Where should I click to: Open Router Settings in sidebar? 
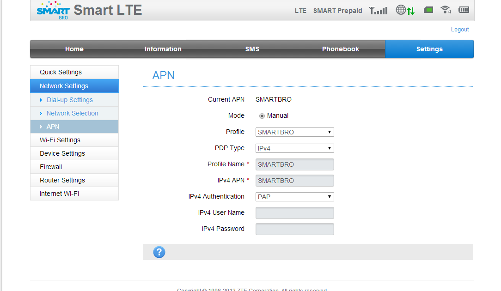(x=74, y=180)
